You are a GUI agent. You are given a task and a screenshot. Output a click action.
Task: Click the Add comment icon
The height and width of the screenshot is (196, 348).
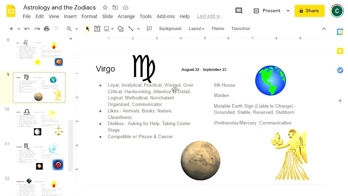coord(149,29)
